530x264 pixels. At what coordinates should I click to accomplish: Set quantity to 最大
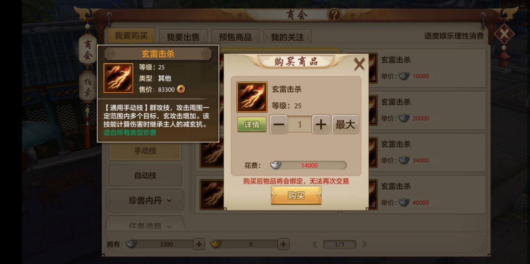(x=345, y=124)
